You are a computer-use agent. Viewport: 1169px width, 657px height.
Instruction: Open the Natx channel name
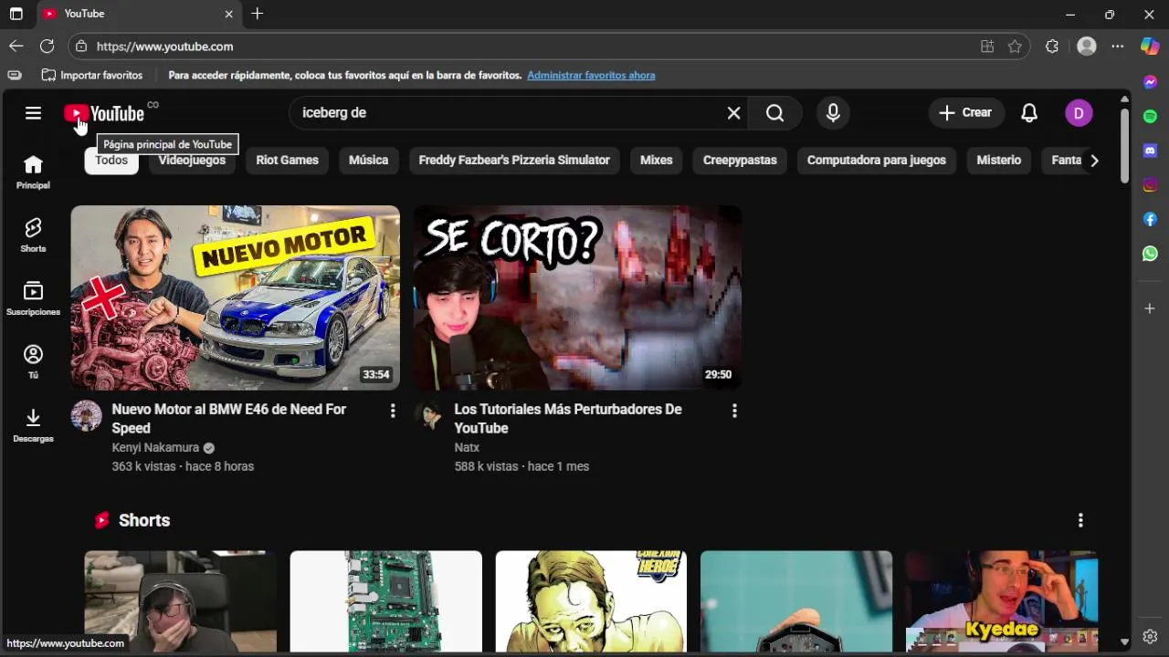(467, 448)
